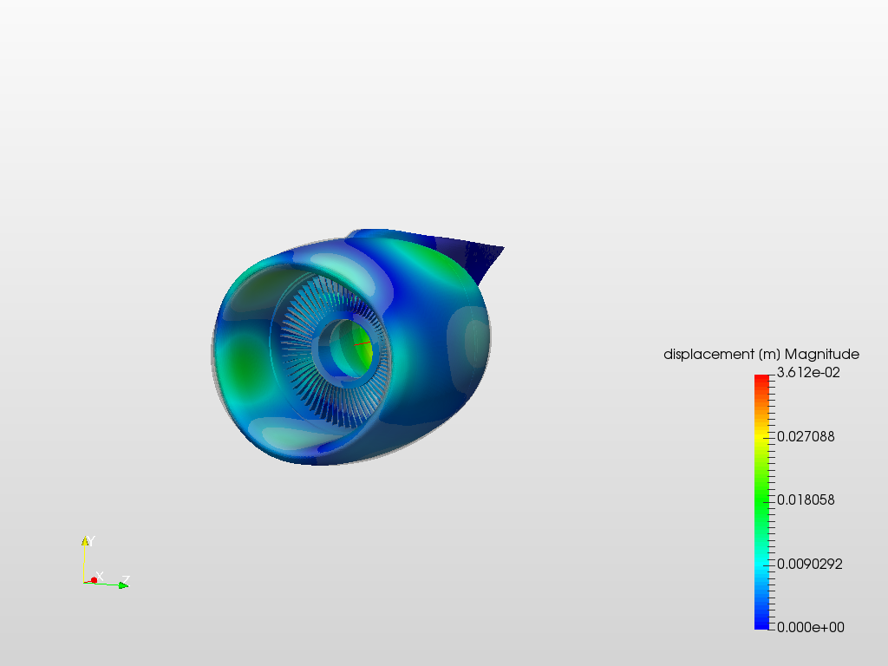Click the Y axis label on triad
Viewport: 888px width, 666px height.
click(x=90, y=541)
